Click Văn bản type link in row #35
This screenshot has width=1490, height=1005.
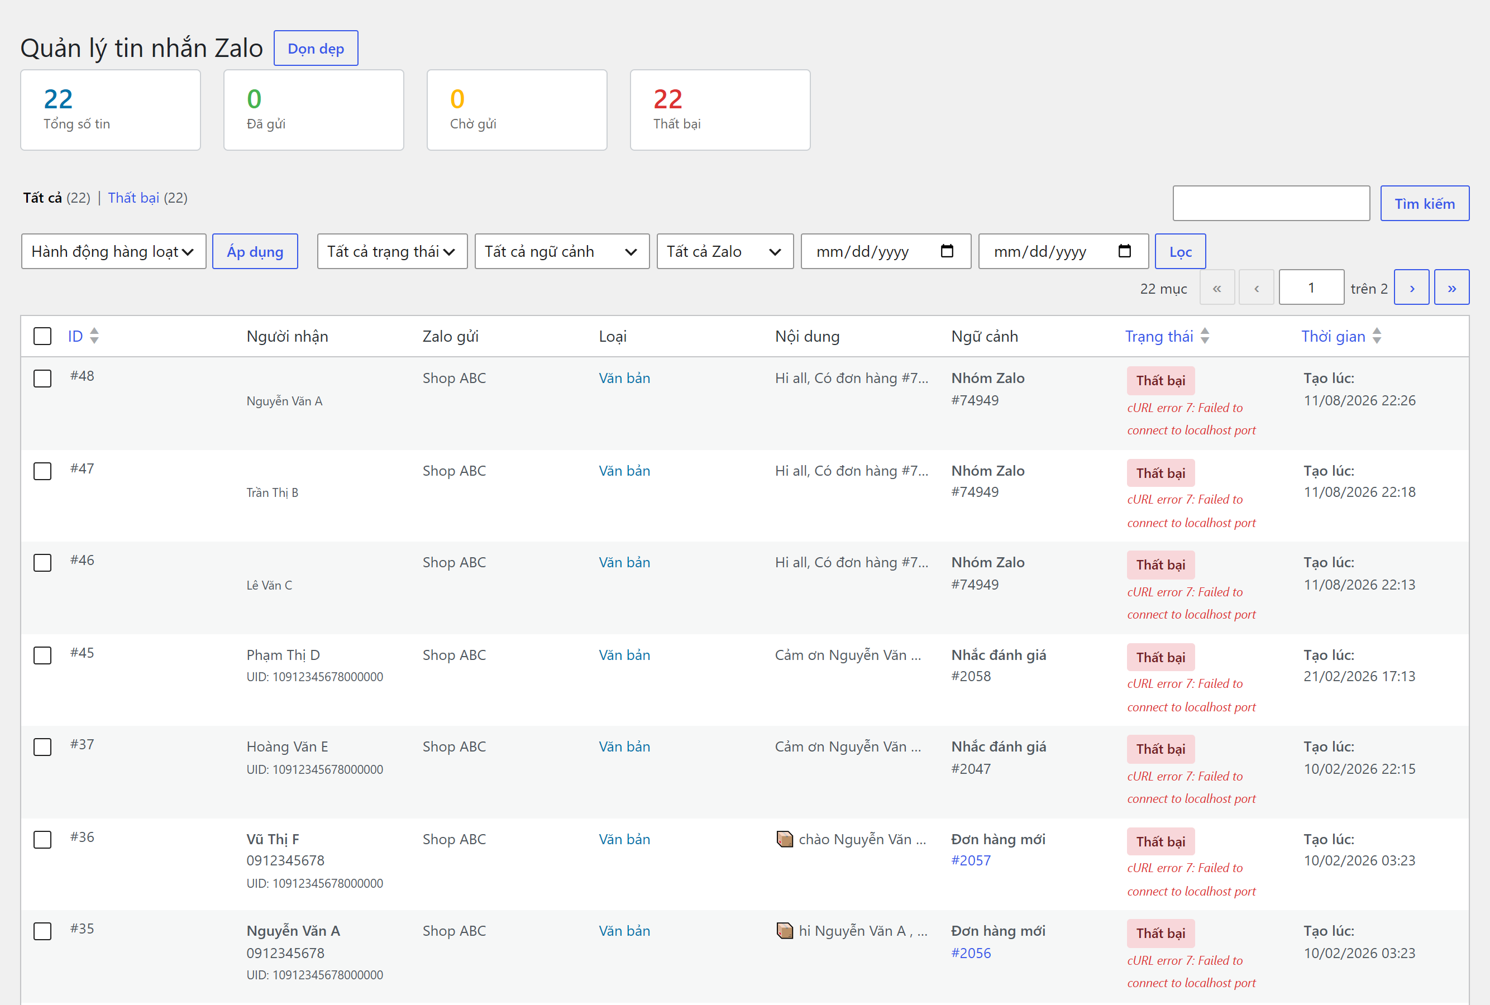click(624, 931)
